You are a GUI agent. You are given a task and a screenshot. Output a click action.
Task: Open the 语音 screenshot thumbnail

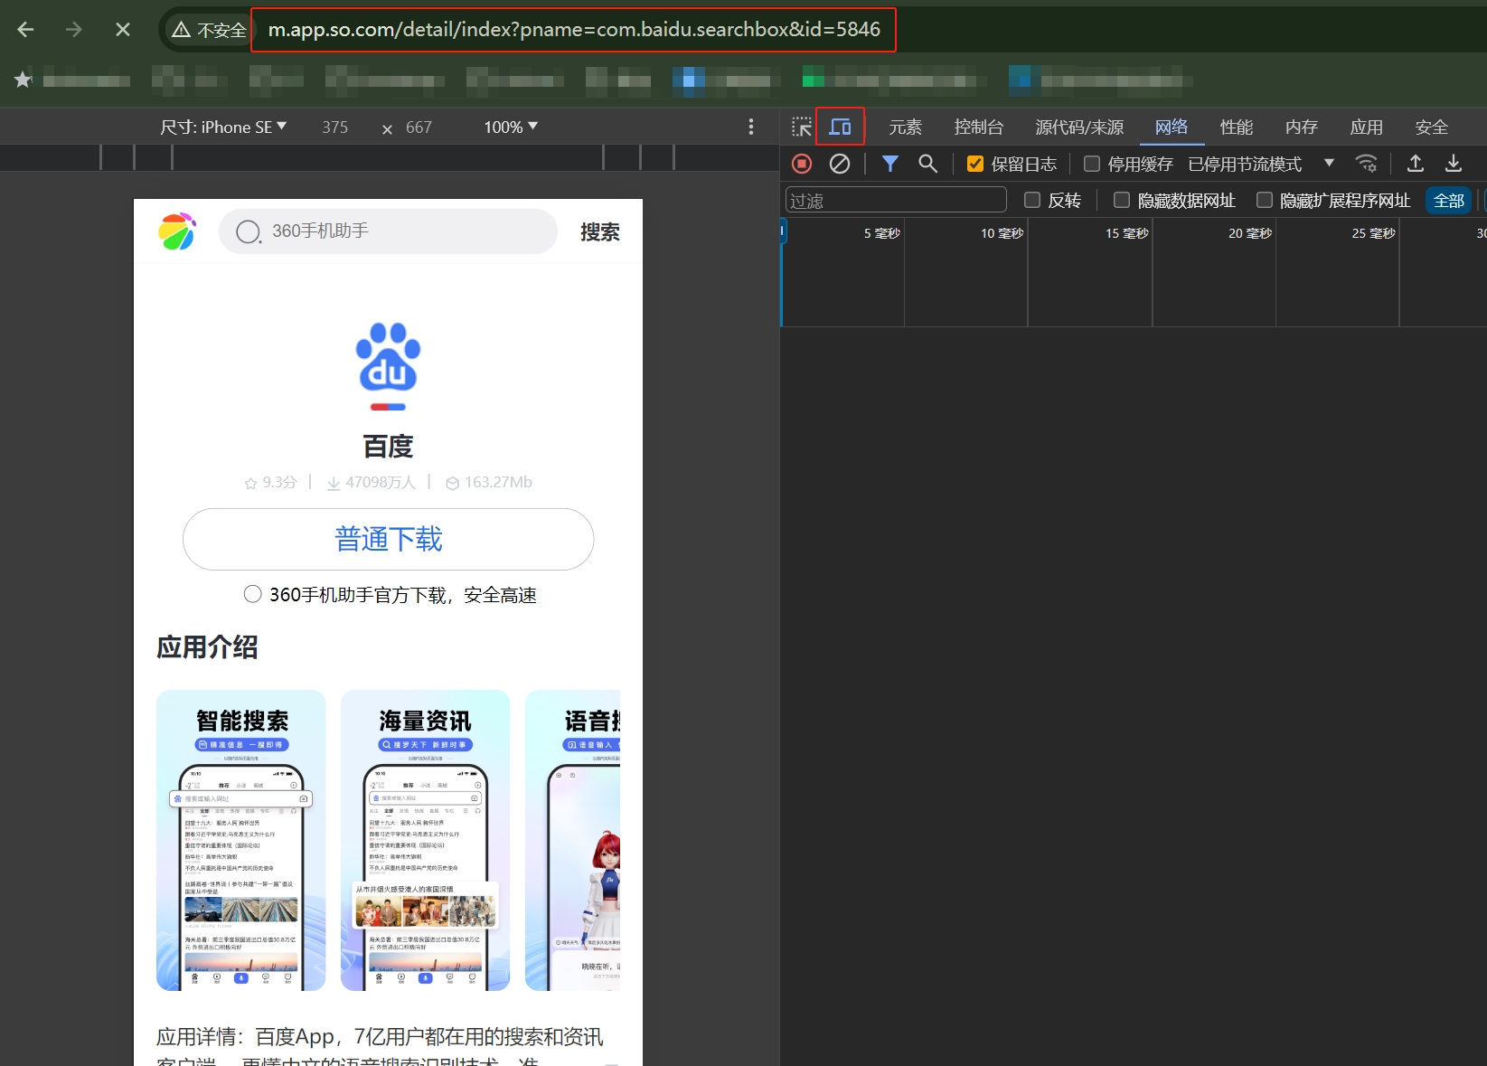coord(573,840)
